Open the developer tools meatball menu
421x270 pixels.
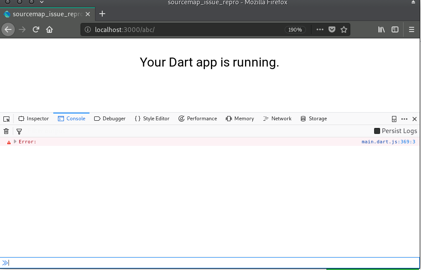point(404,119)
